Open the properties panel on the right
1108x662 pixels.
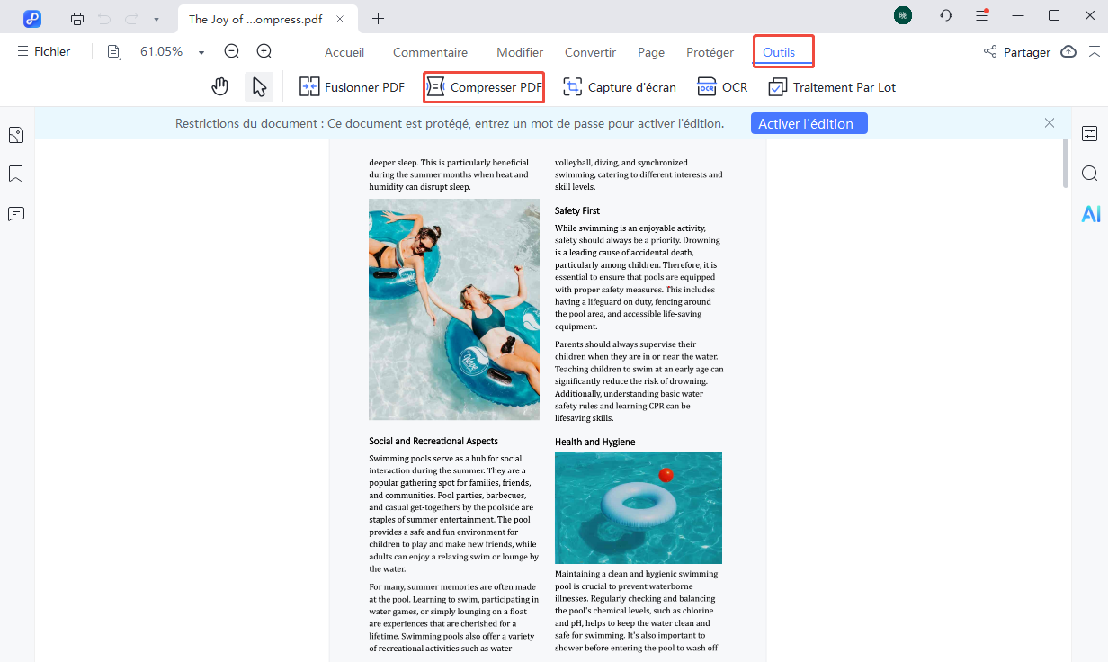tap(1089, 133)
